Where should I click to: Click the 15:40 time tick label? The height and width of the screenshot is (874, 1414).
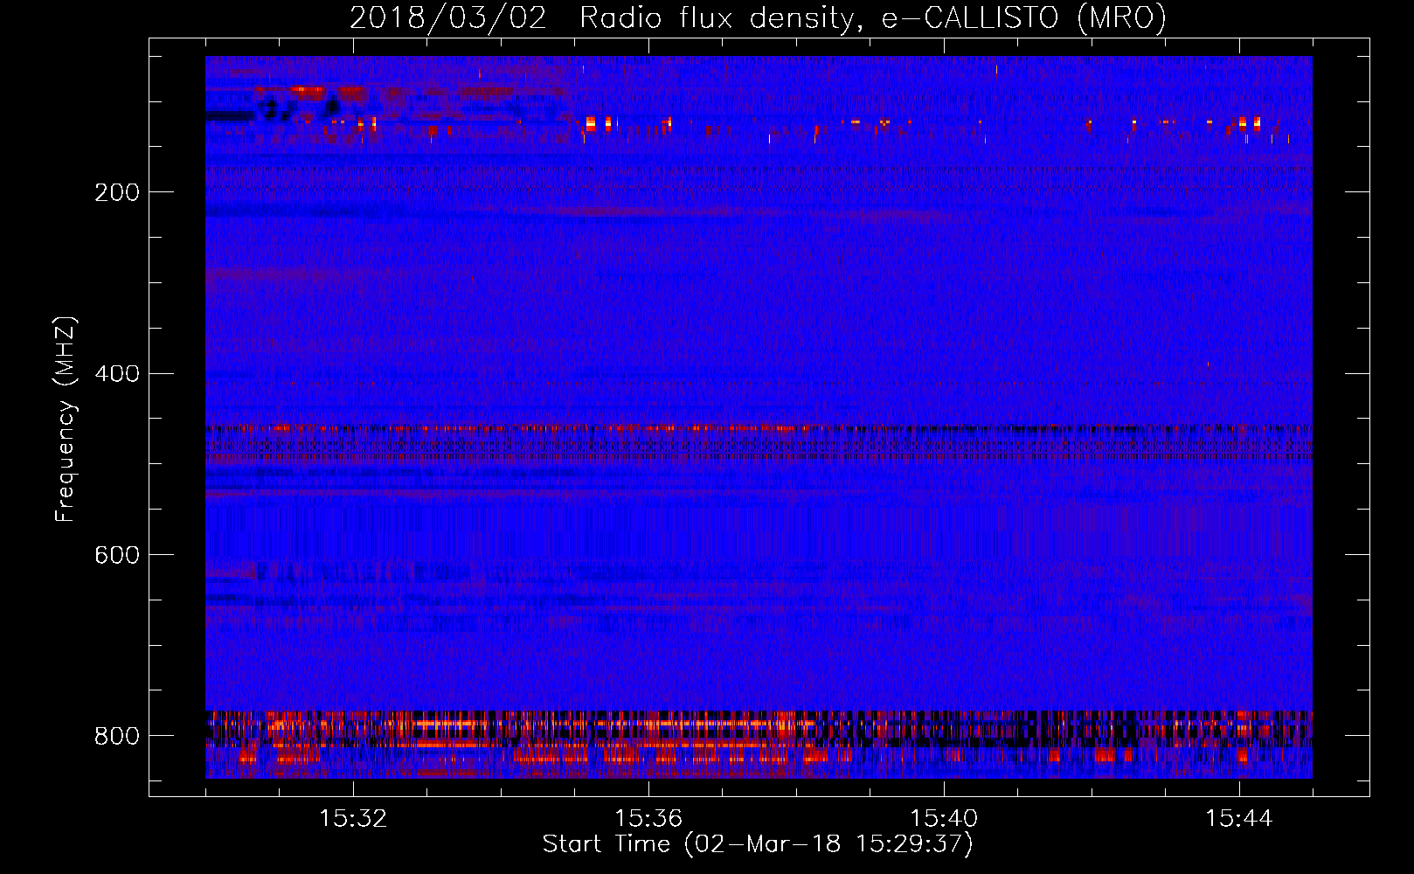[944, 819]
